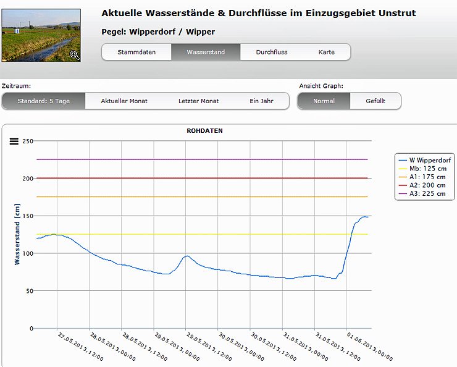Show the Karte tab

327,52
